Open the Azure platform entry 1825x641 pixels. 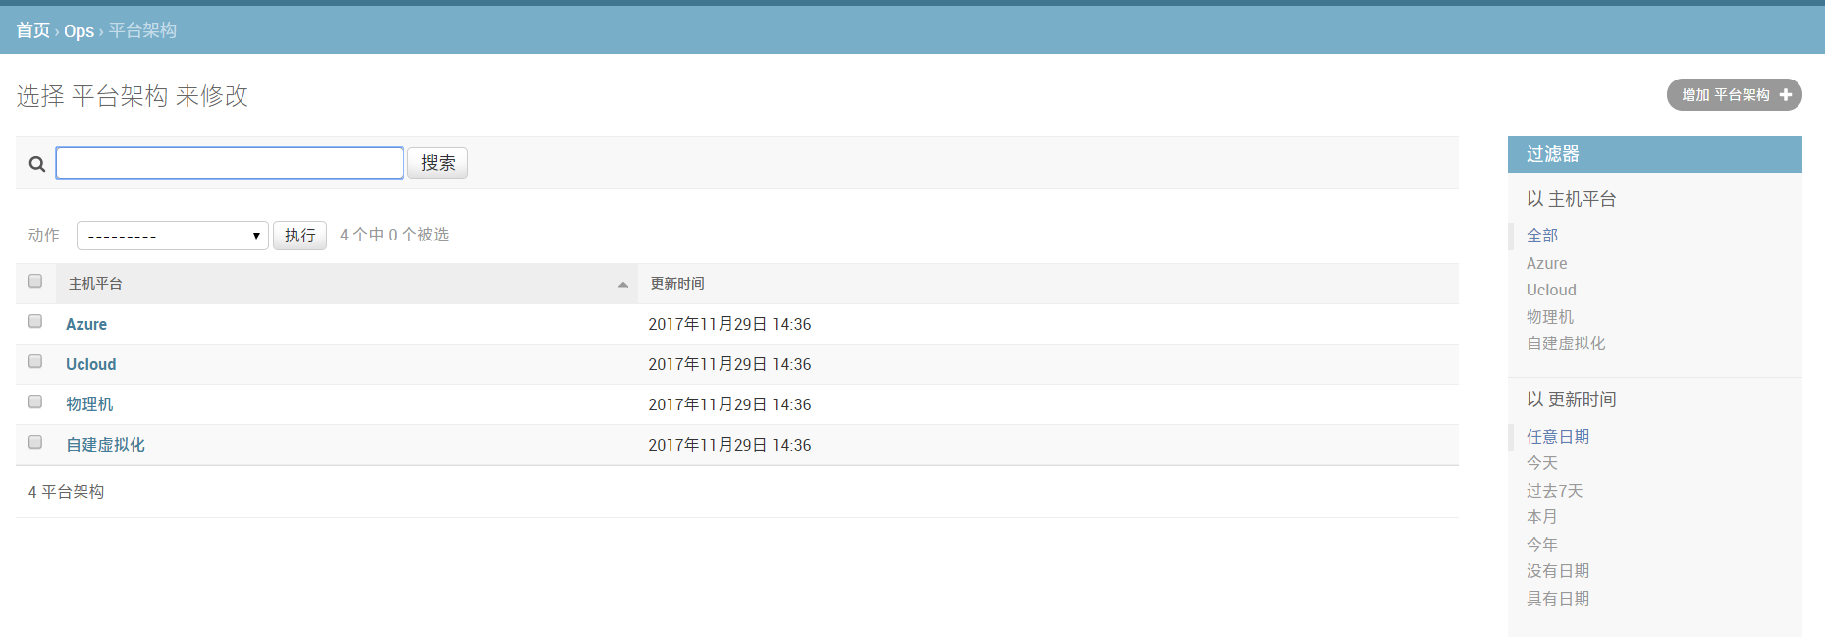click(86, 324)
